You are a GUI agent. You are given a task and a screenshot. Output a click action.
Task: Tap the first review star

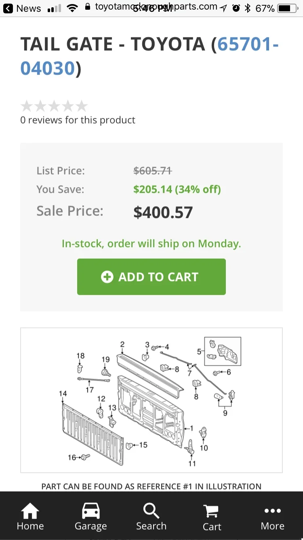[27, 106]
